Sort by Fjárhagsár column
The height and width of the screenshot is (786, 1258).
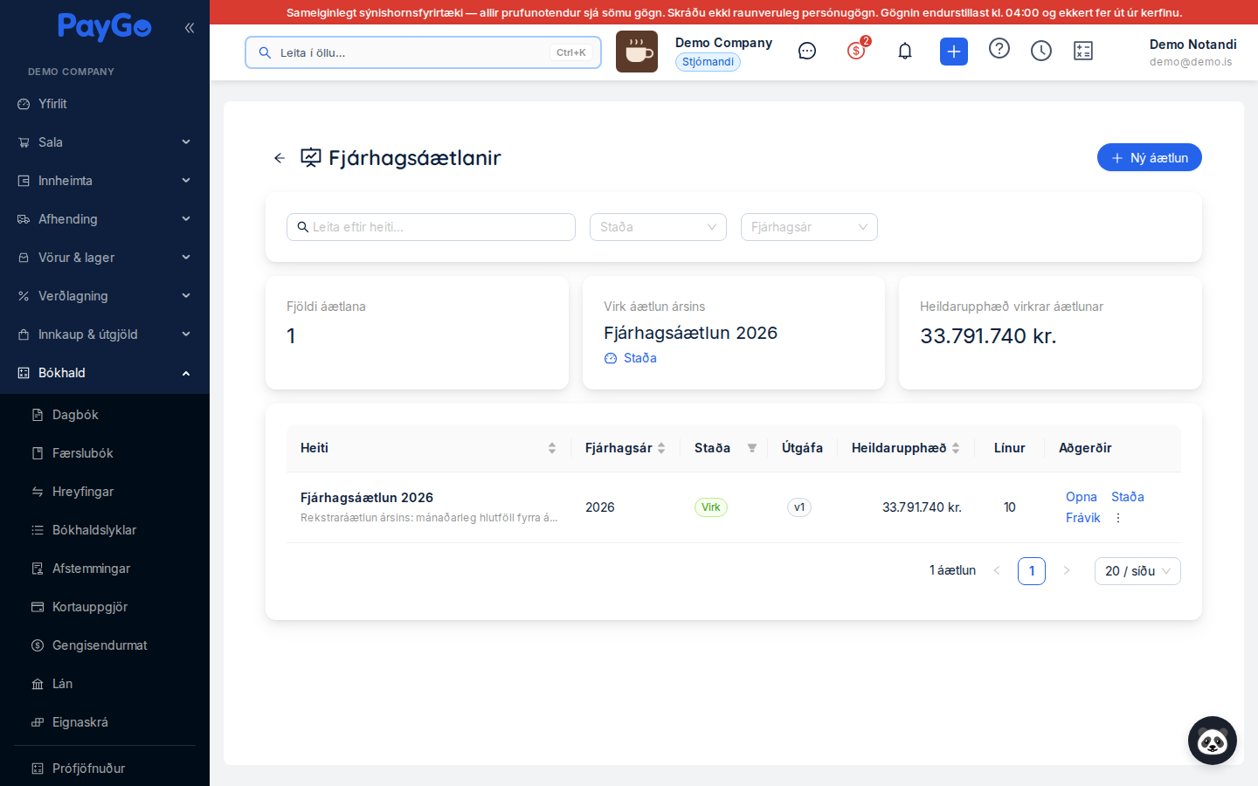(626, 448)
